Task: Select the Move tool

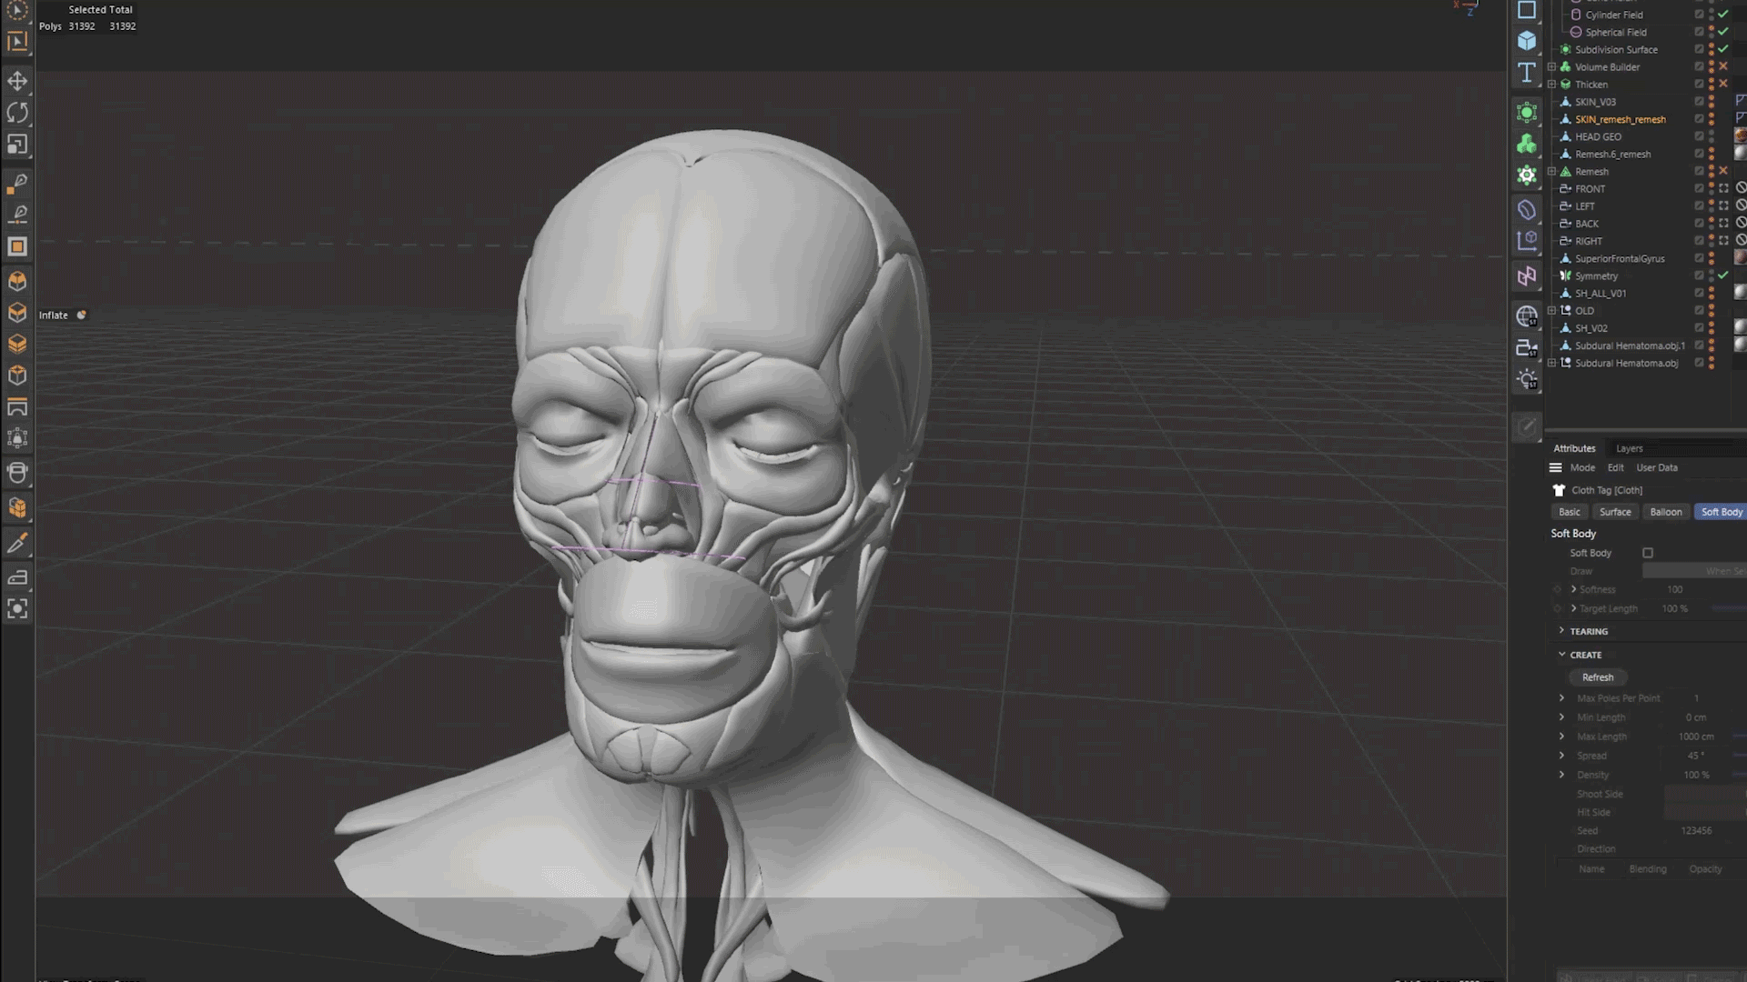Action: [17, 81]
